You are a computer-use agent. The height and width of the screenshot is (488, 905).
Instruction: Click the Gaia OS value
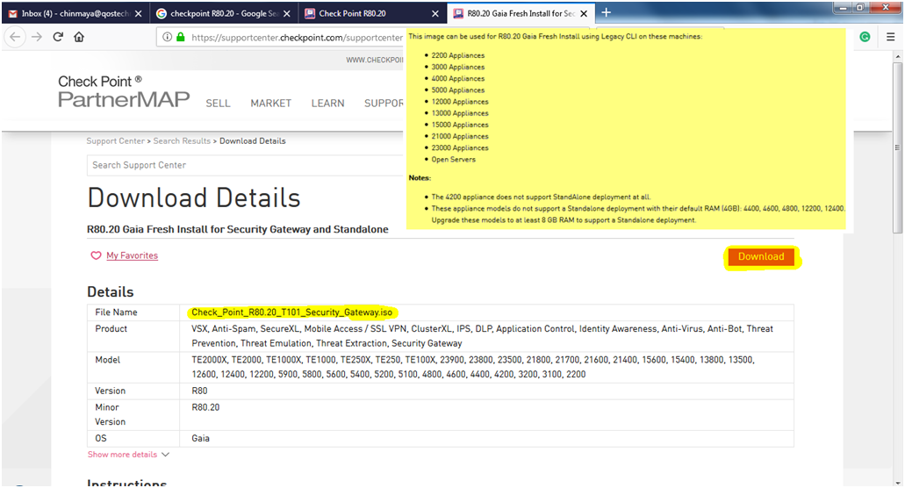pos(200,438)
